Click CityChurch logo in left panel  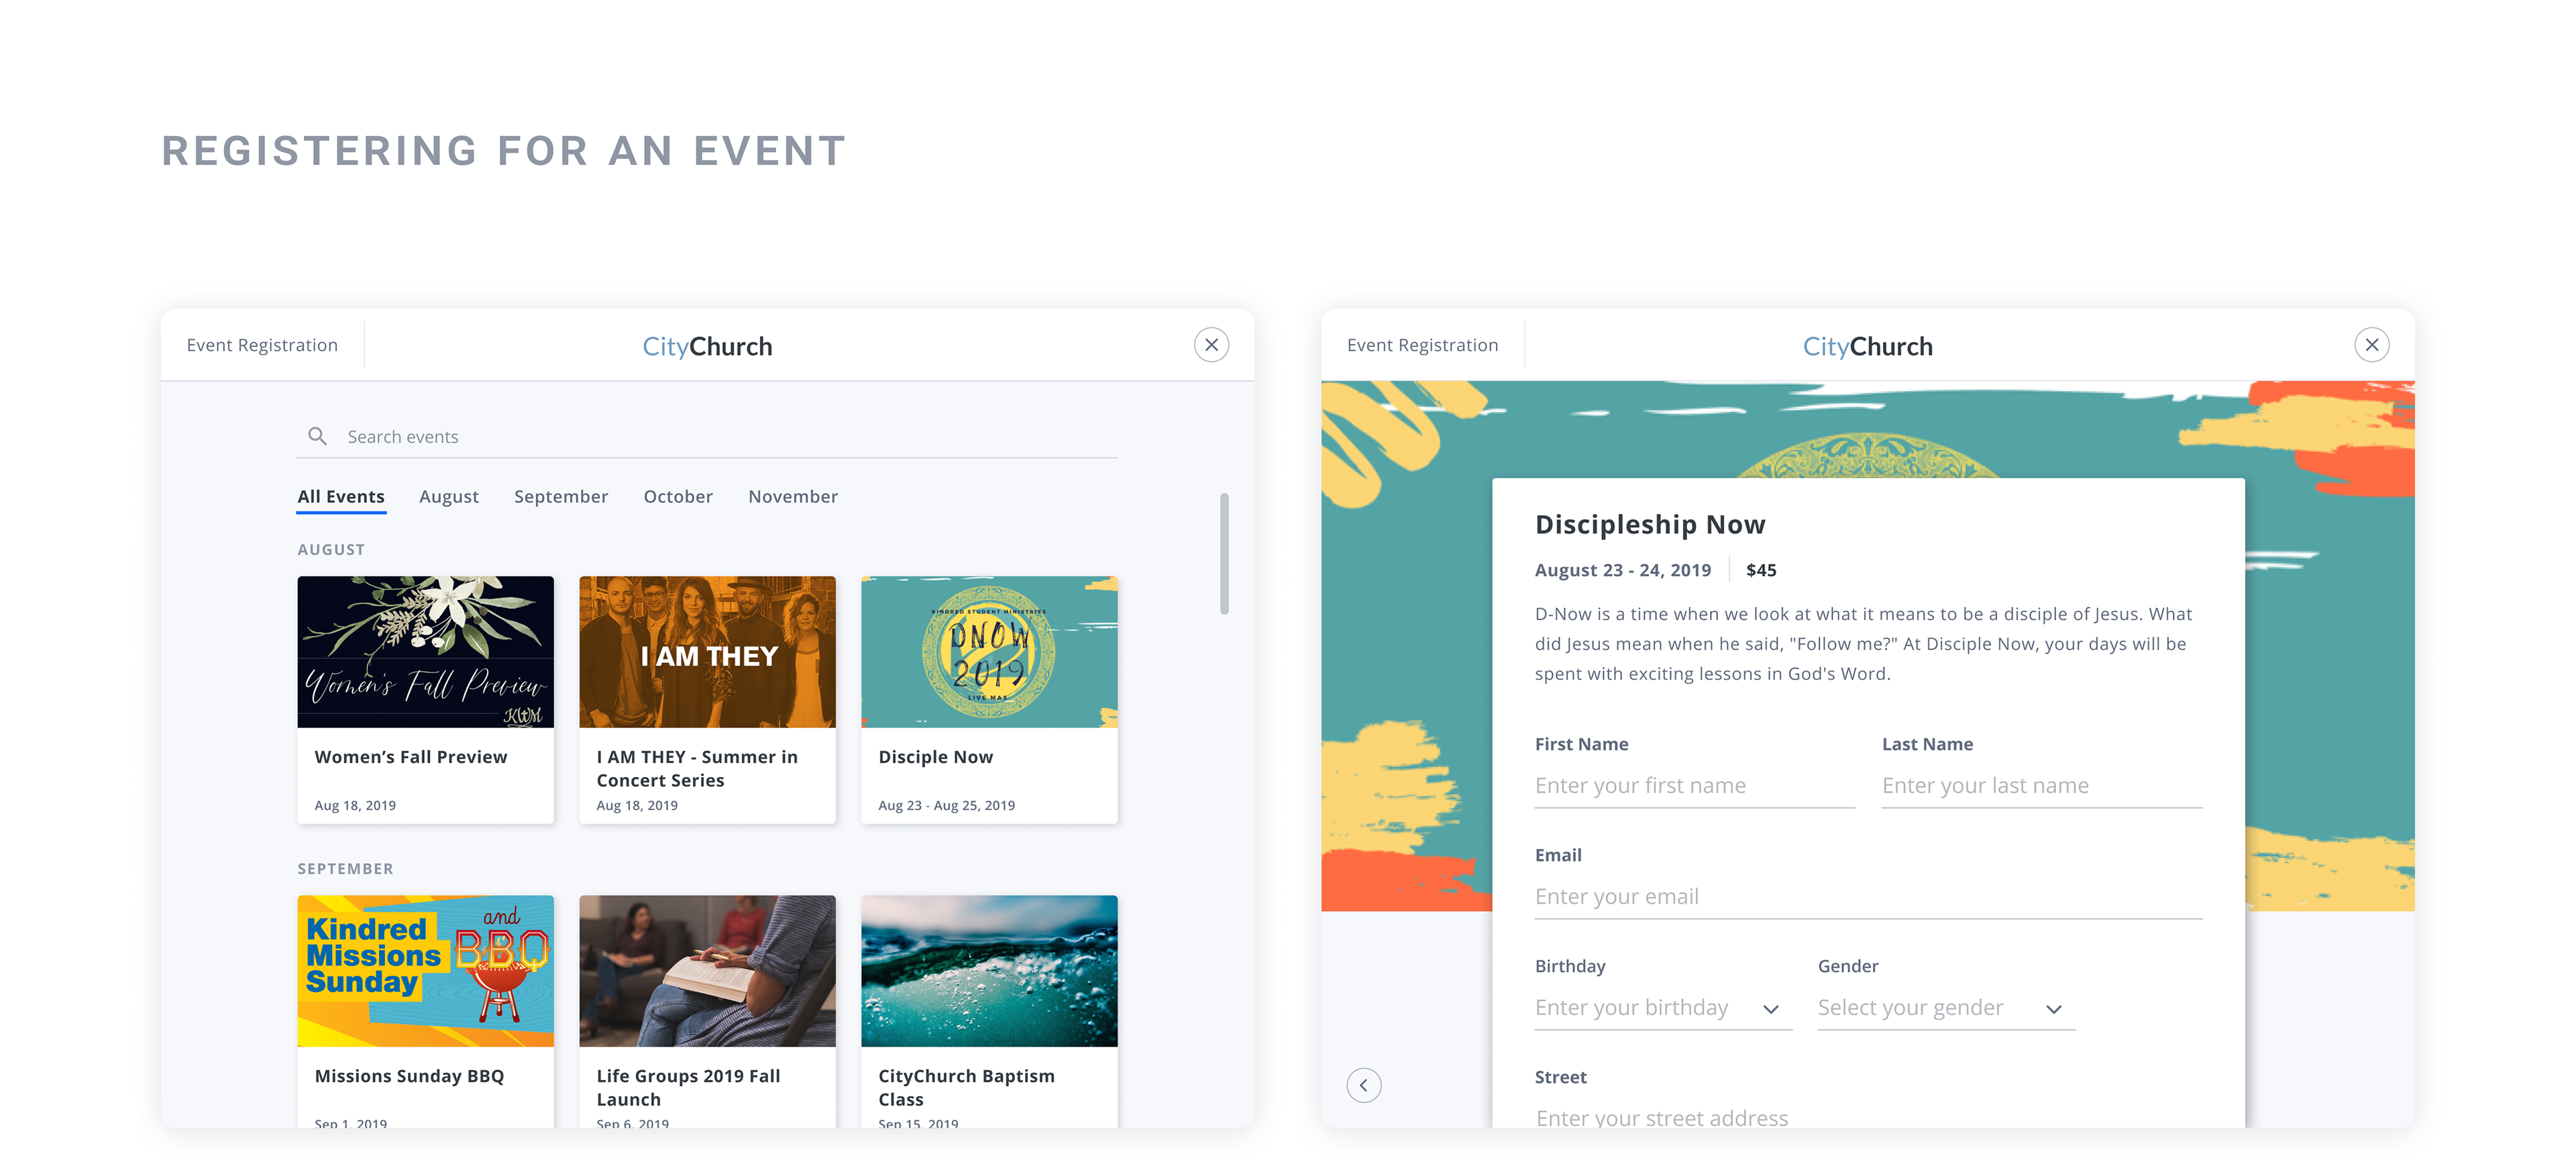click(x=707, y=347)
